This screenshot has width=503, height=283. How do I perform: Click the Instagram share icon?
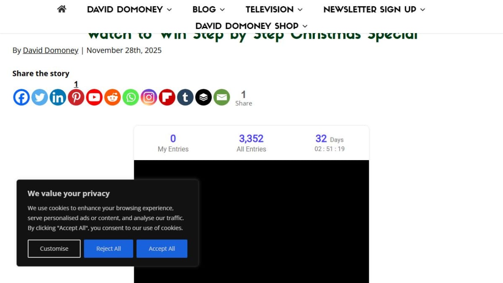tap(149, 97)
